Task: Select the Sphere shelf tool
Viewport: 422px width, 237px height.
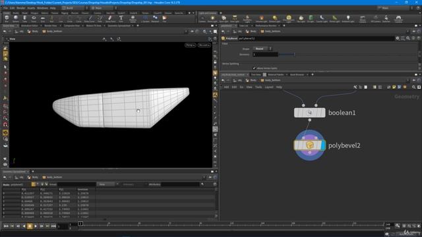Action: [x=16, y=19]
